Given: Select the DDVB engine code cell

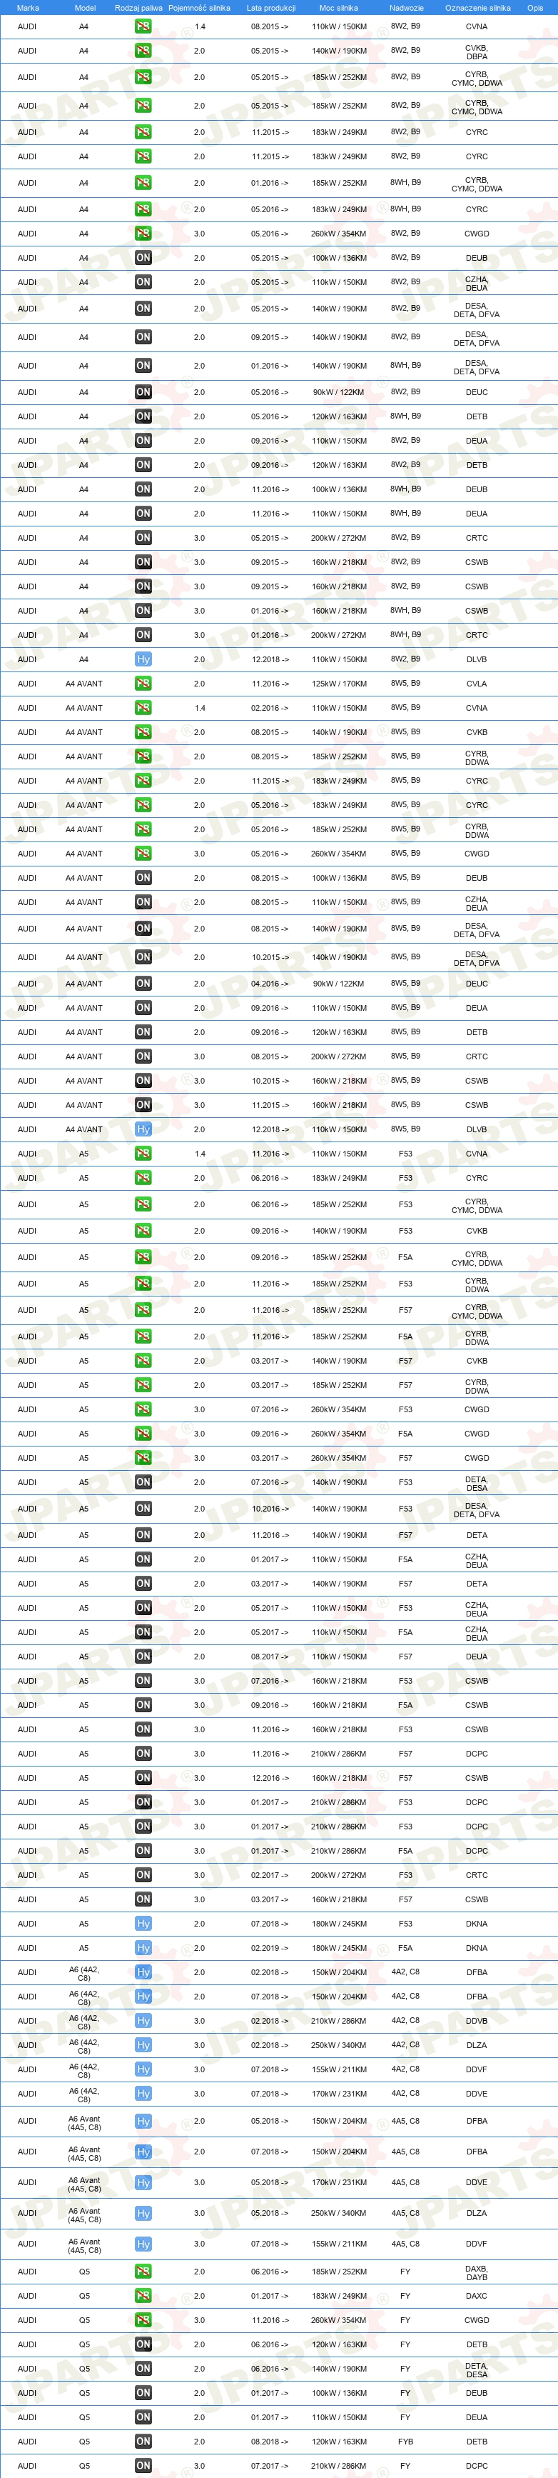Looking at the screenshot, I should 477,2021.
